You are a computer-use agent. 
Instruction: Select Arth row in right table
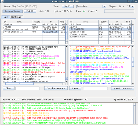coord(100,27)
